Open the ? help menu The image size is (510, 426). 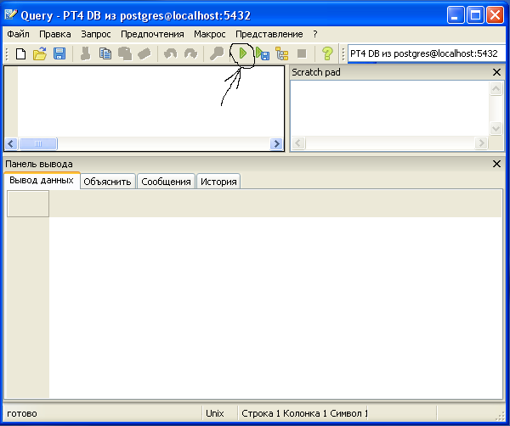click(314, 34)
